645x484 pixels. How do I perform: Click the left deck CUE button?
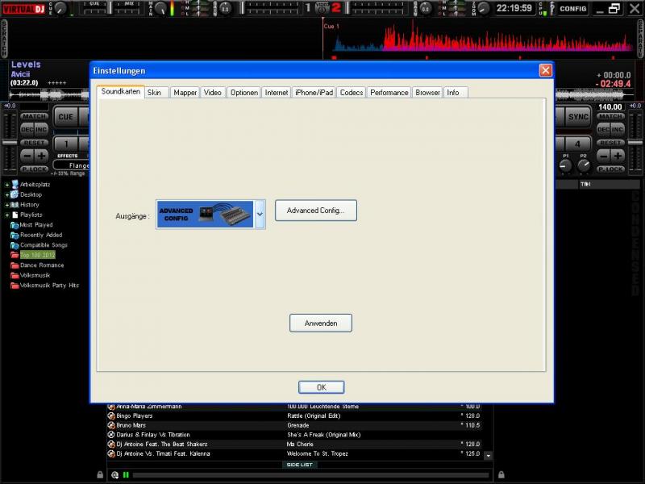click(x=65, y=117)
